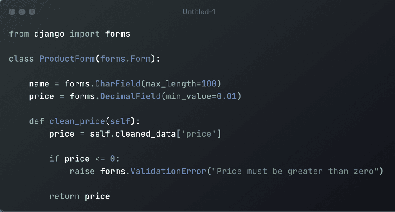The width and height of the screenshot is (395, 212).
Task: Click the return keyword on last line
Action: click(x=64, y=196)
